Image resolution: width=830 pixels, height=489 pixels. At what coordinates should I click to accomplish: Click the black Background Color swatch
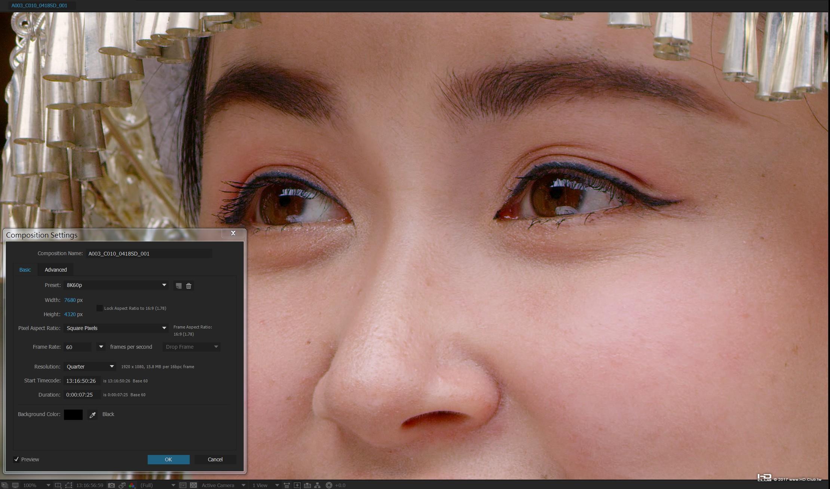[73, 415]
